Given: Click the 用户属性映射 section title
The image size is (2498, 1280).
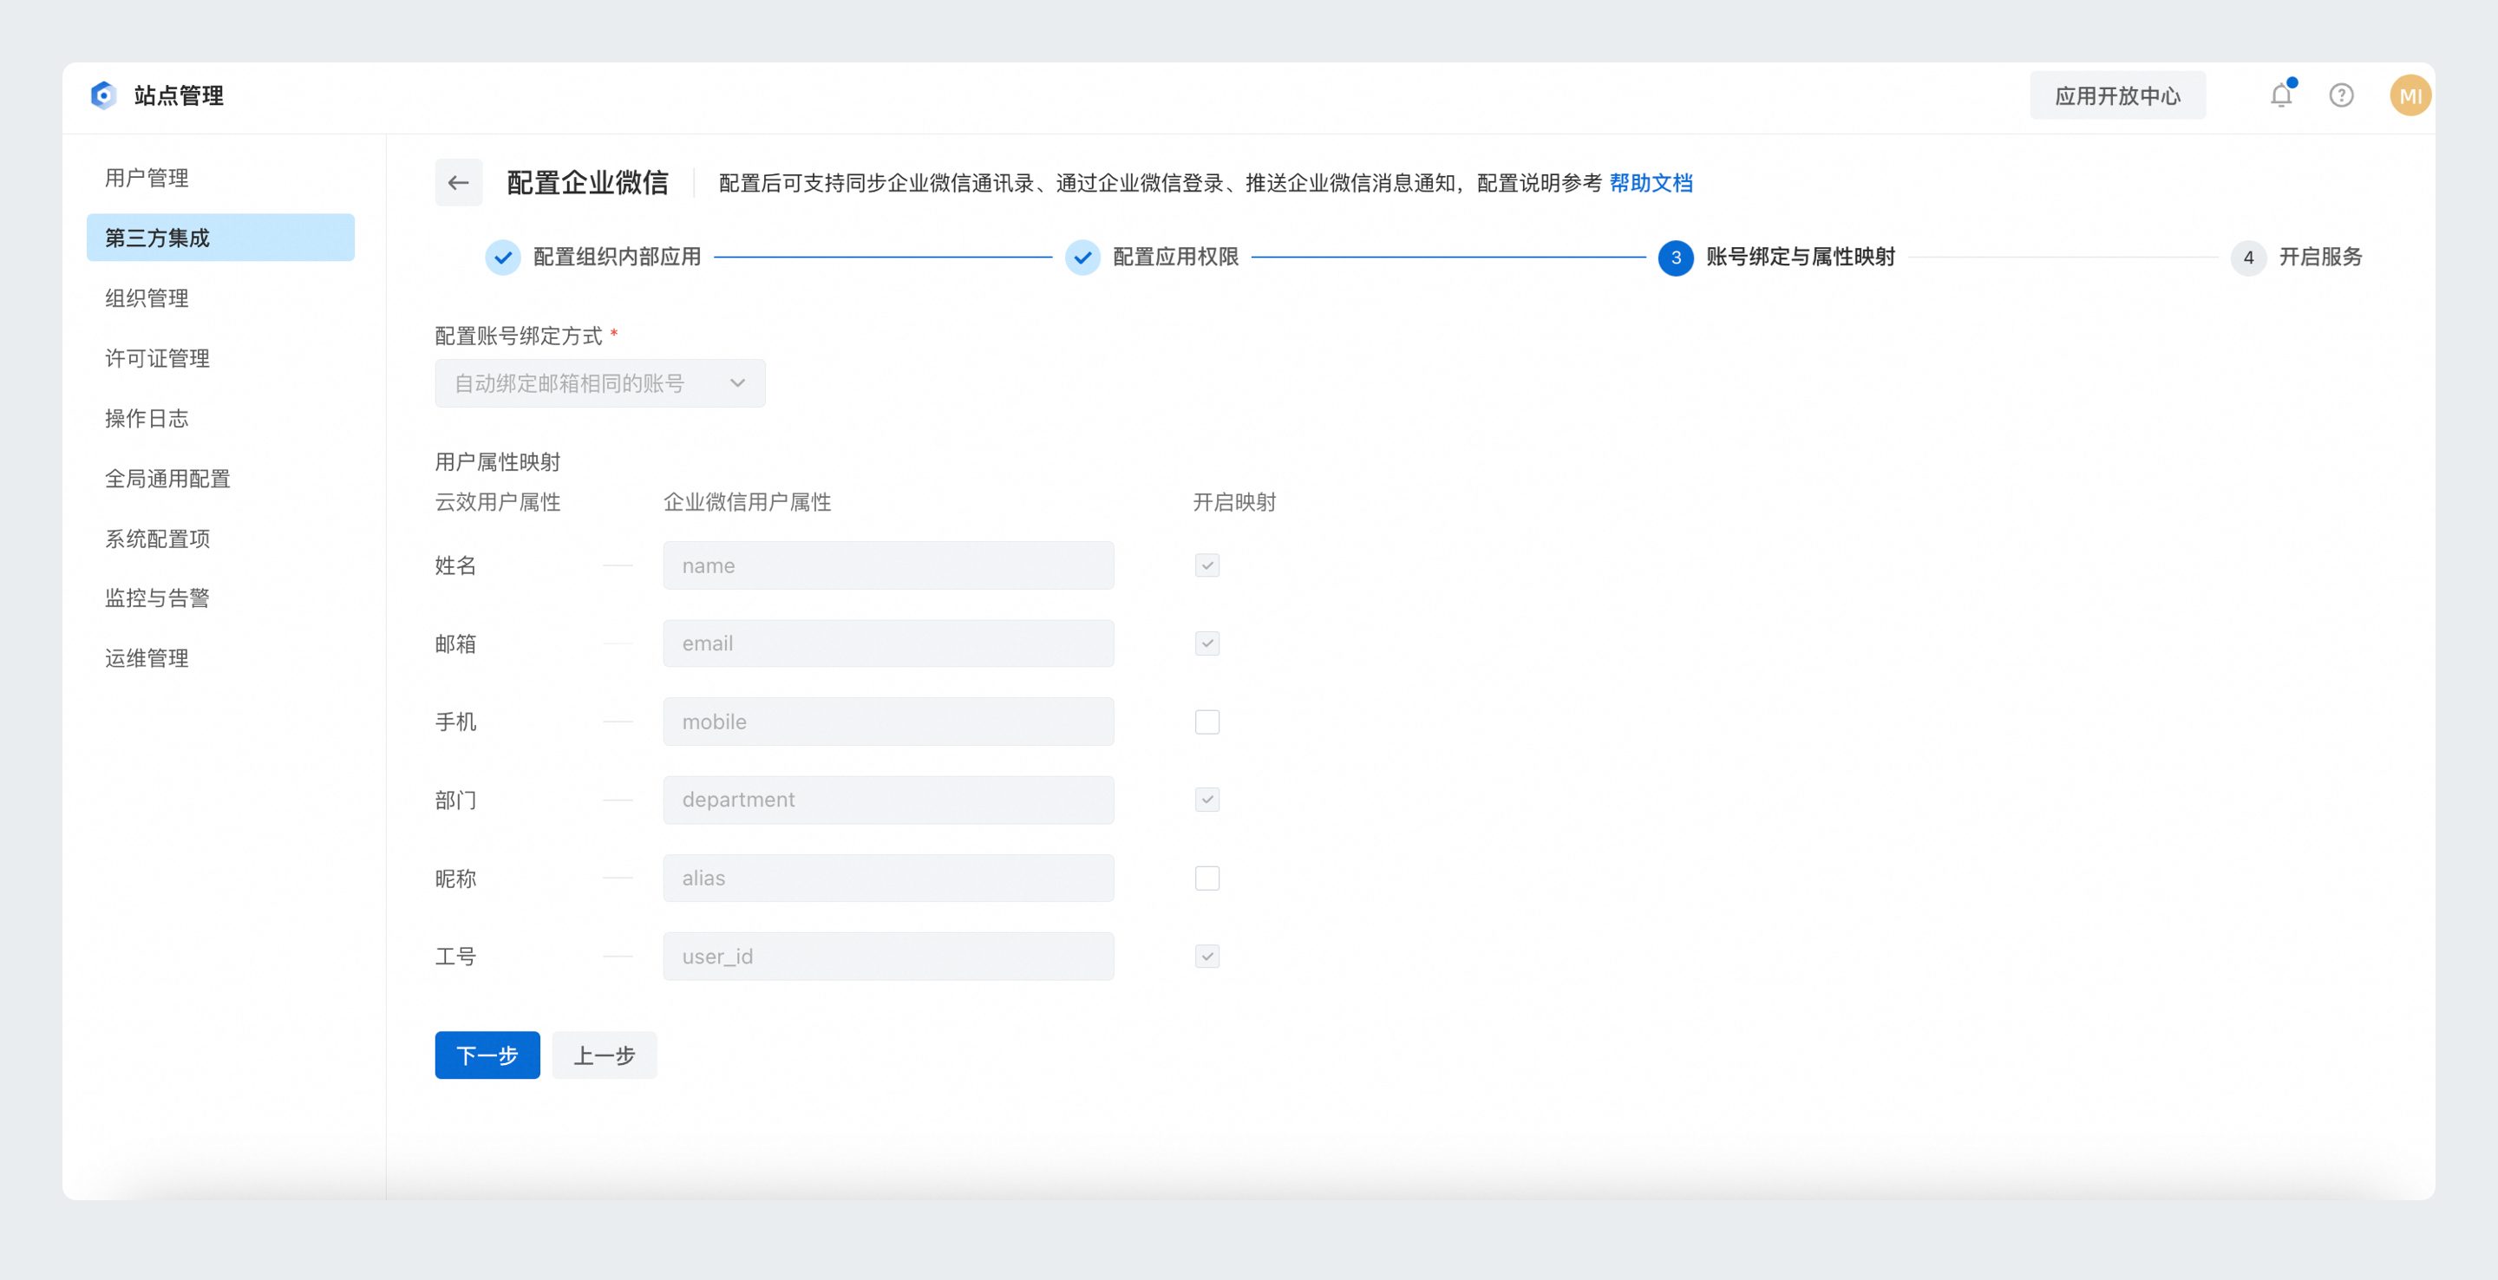Looking at the screenshot, I should pos(498,461).
